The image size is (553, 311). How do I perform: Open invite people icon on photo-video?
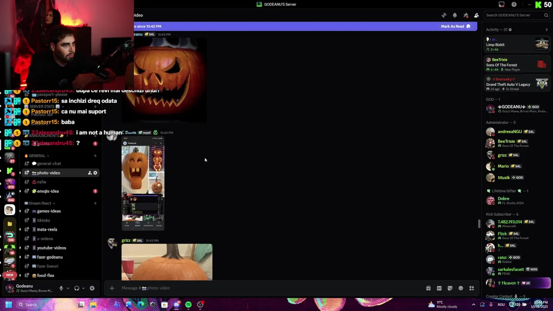click(89, 173)
